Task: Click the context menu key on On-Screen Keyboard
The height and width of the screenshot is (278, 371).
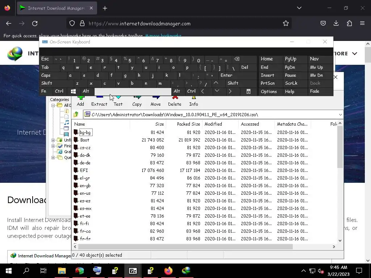Action: coord(249,91)
